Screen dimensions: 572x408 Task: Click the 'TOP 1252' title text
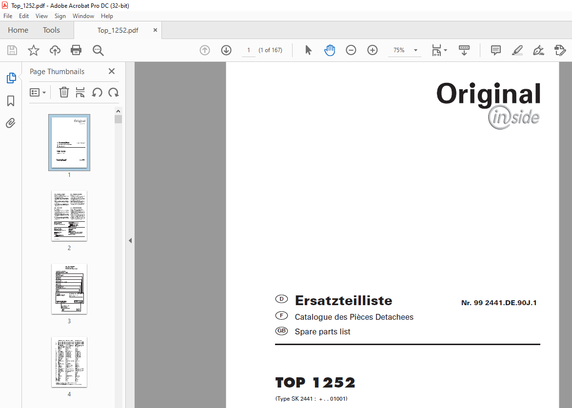tap(315, 383)
